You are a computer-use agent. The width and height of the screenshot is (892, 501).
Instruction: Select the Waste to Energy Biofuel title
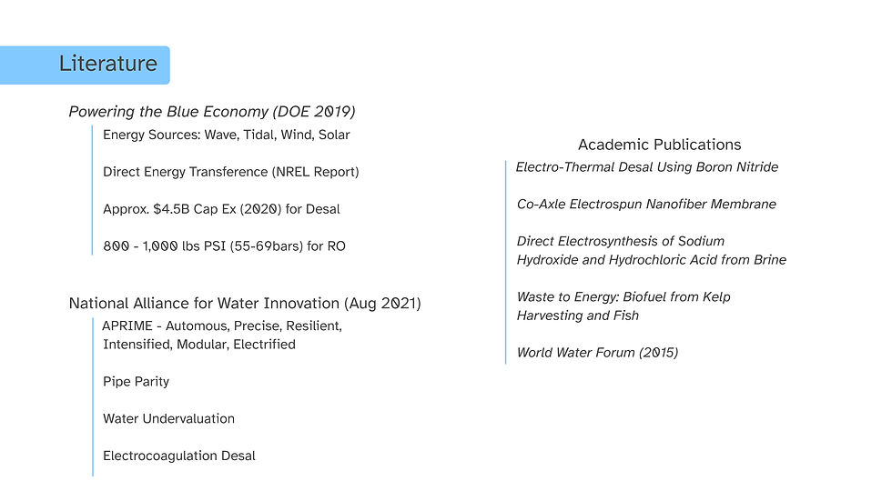coord(623,306)
